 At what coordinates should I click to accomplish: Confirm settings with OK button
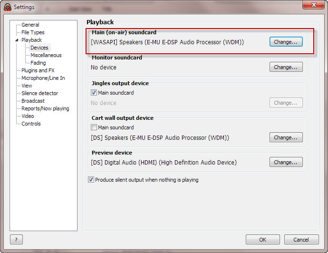(x=263, y=239)
